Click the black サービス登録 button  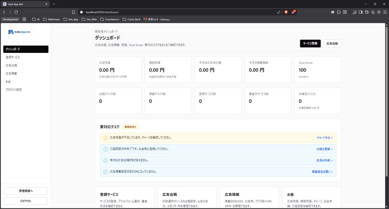310,43
